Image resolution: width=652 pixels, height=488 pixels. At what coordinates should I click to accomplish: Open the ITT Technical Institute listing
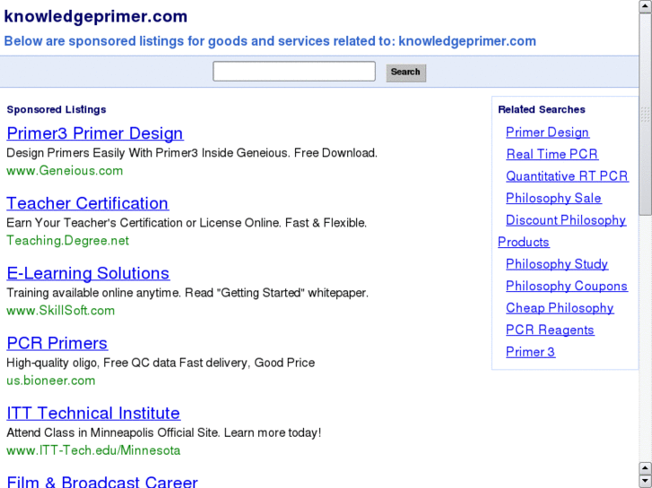93,413
